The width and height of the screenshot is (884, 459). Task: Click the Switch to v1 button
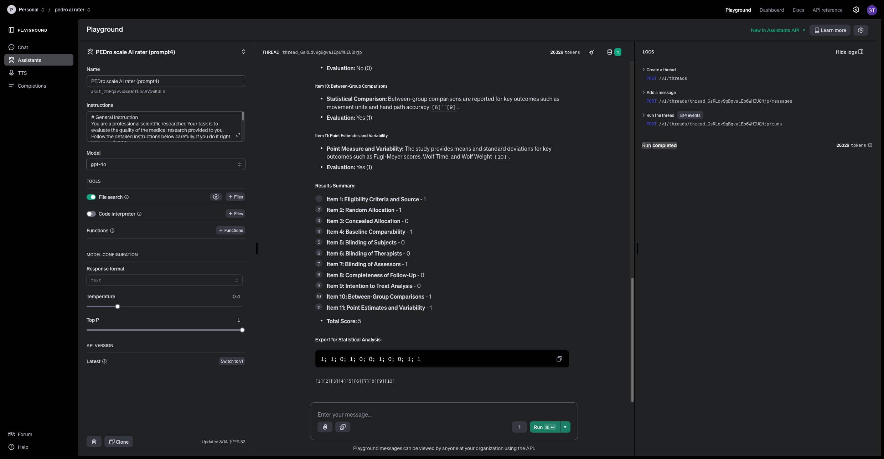(x=232, y=361)
